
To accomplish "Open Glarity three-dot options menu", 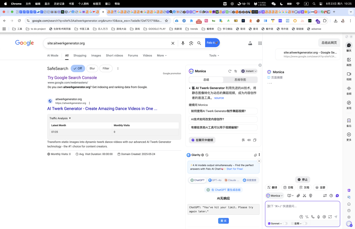I will click(x=259, y=155).
